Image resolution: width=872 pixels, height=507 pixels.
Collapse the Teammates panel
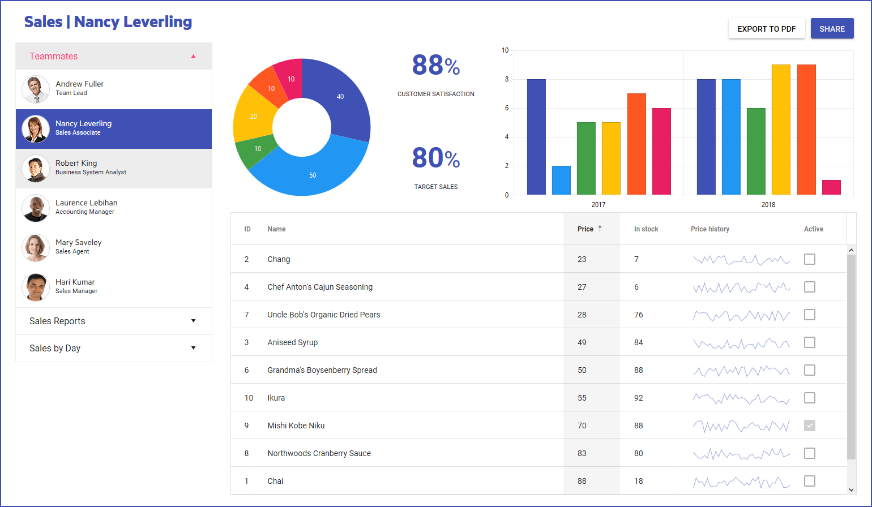[x=193, y=56]
